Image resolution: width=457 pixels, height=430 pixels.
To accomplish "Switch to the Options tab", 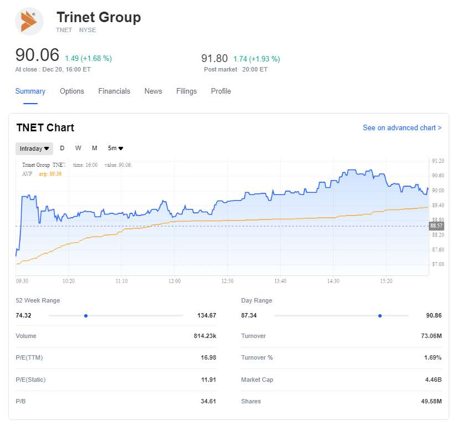I will pos(72,91).
